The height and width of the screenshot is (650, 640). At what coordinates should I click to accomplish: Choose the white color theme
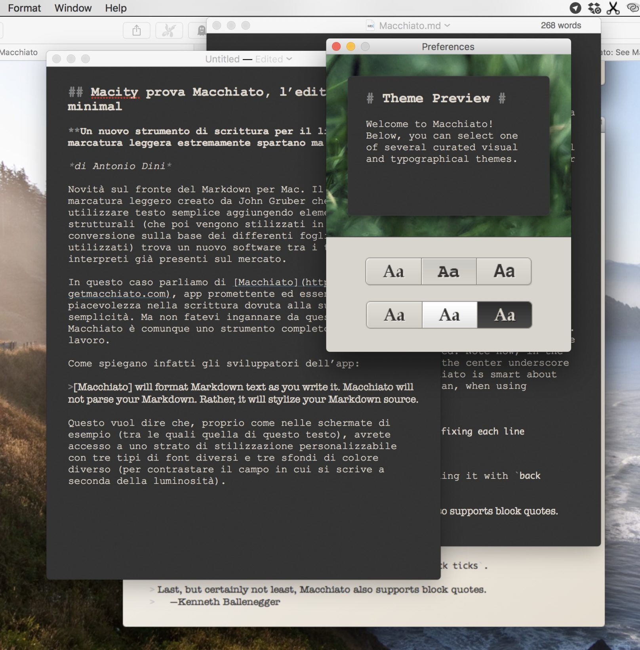point(450,315)
